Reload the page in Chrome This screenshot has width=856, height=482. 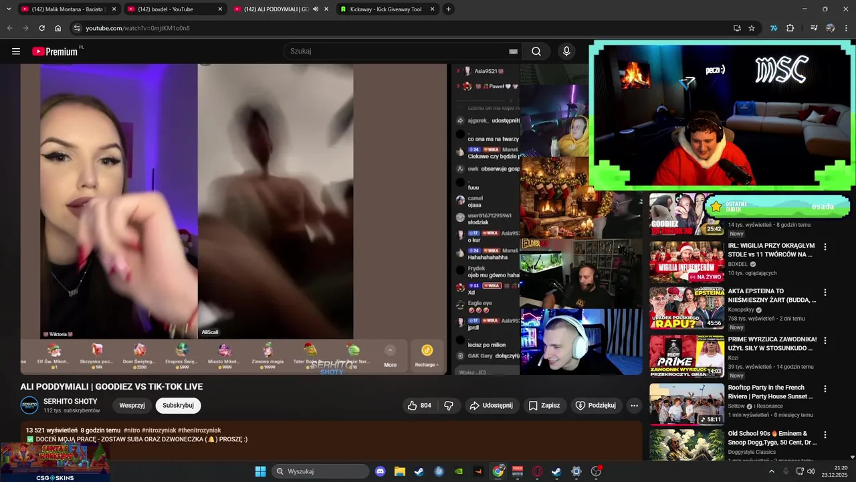pos(41,28)
